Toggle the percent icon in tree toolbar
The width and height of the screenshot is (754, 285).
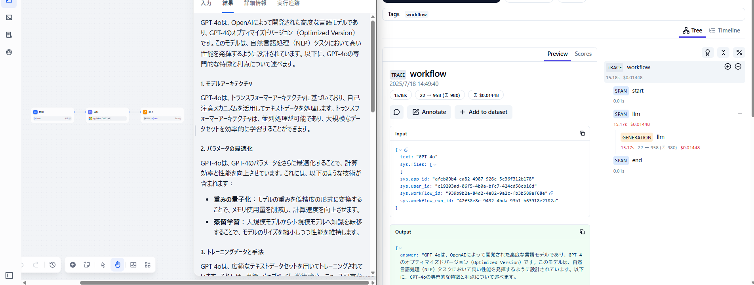coord(739,52)
